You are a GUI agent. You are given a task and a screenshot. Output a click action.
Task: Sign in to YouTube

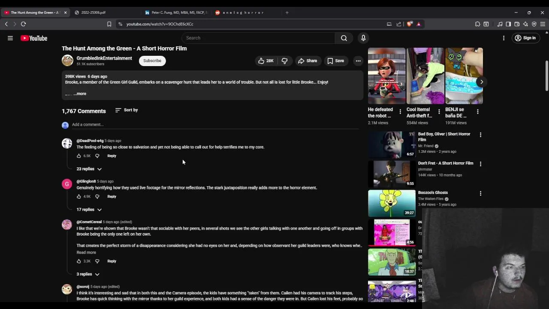tap(525, 38)
